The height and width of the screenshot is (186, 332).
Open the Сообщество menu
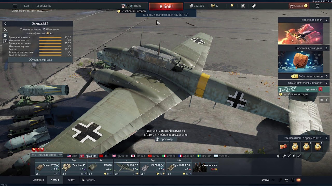44,6
